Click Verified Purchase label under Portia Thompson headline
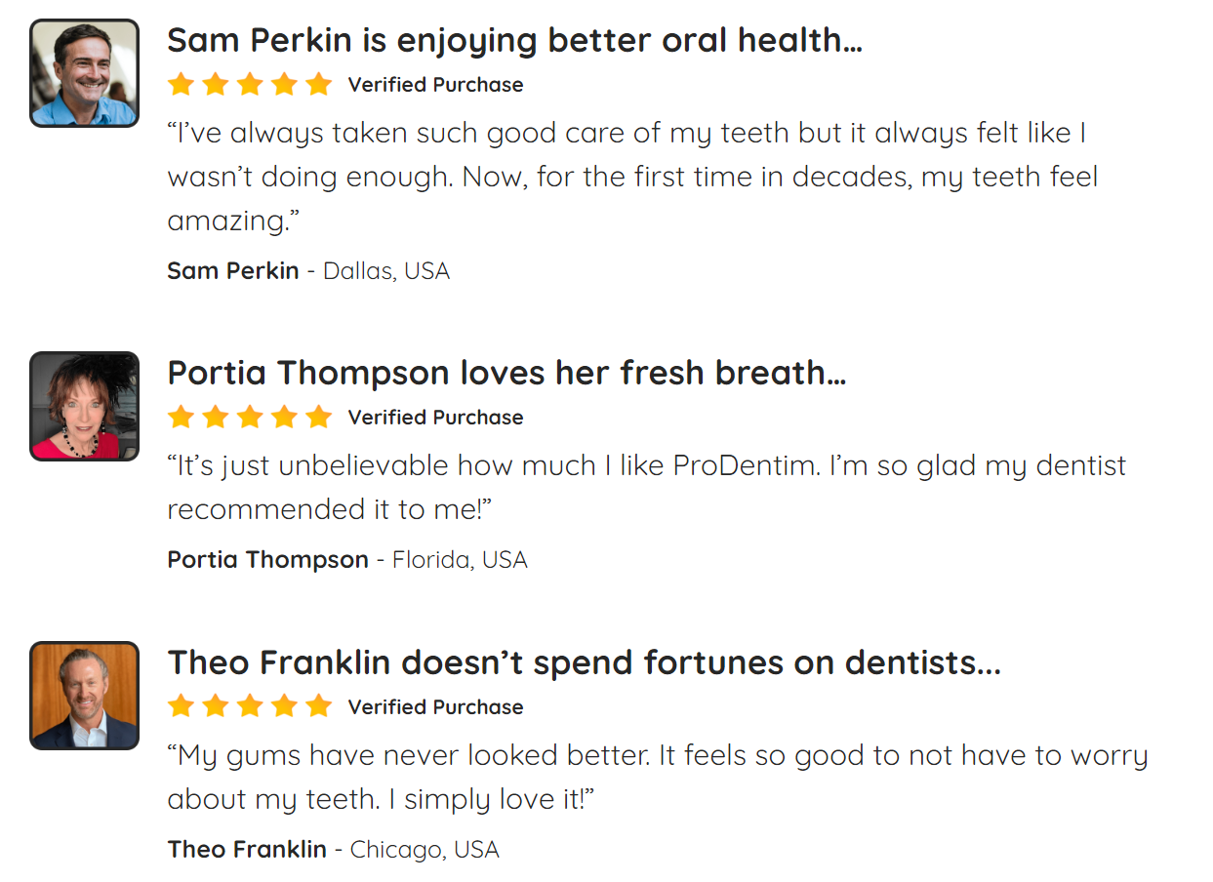Screen dimensions: 1213x882 pyautogui.click(x=435, y=418)
